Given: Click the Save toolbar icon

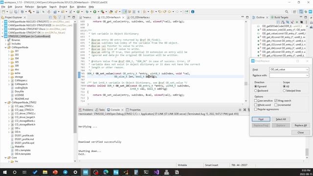Looking at the screenshot, I should pos(11,12).
